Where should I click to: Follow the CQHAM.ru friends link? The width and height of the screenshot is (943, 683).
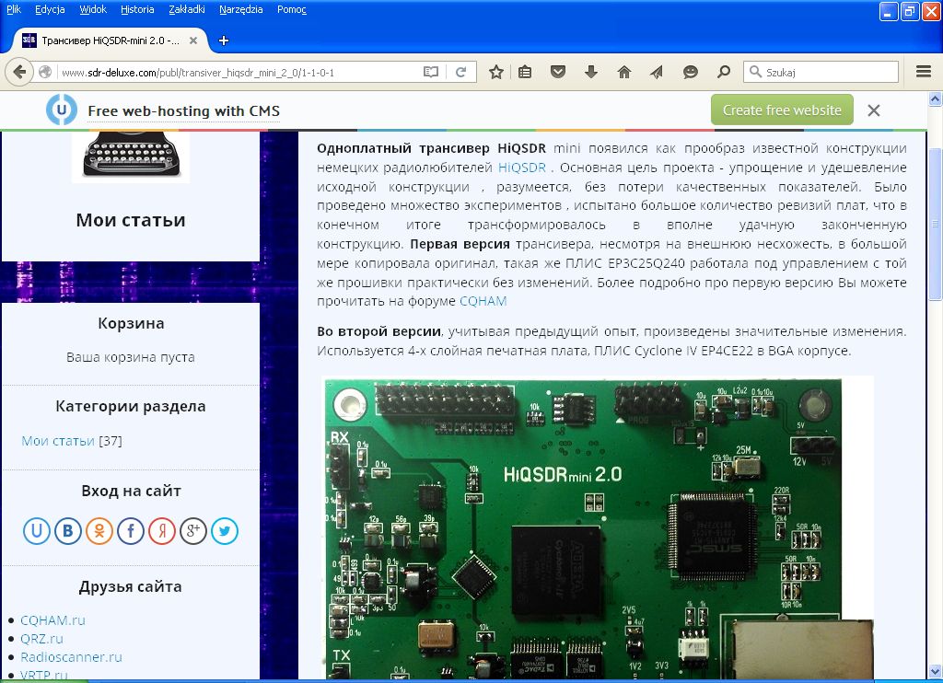[x=52, y=620]
